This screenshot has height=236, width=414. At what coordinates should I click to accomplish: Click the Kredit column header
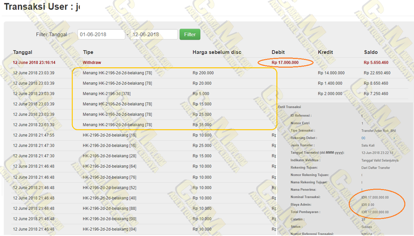pyautogui.click(x=325, y=52)
